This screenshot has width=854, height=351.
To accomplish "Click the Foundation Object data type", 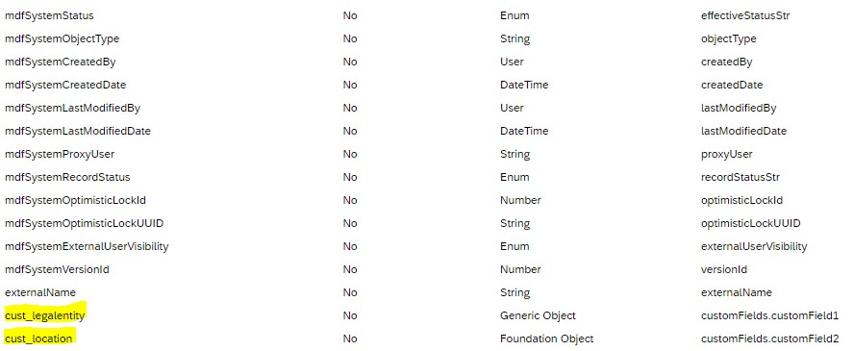I will point(546,338).
